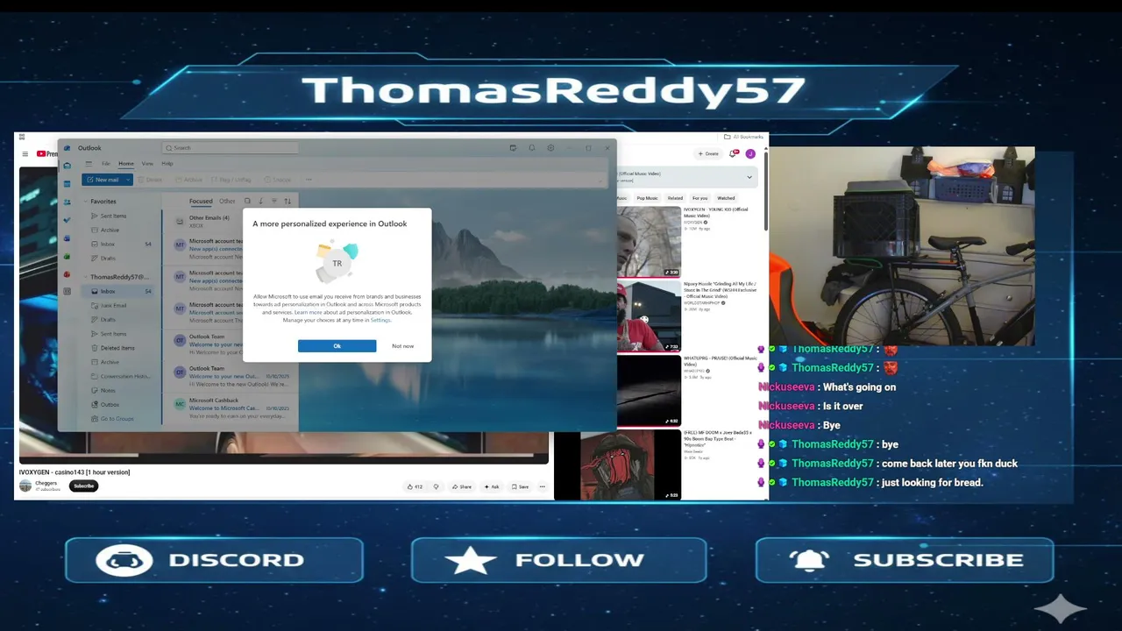Save the YouTube video to a playlist

[x=521, y=486]
